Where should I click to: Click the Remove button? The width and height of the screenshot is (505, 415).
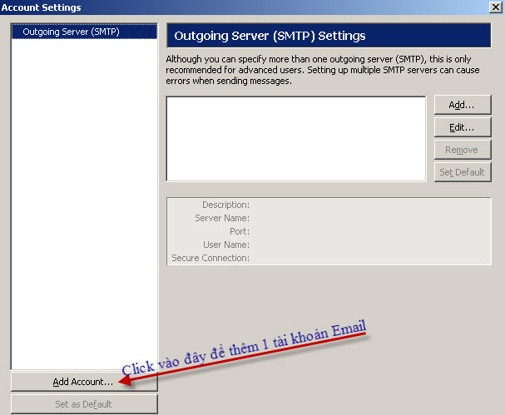click(463, 150)
